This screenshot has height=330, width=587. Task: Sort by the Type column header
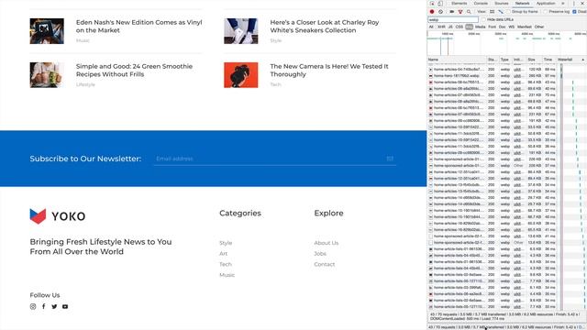point(505,60)
